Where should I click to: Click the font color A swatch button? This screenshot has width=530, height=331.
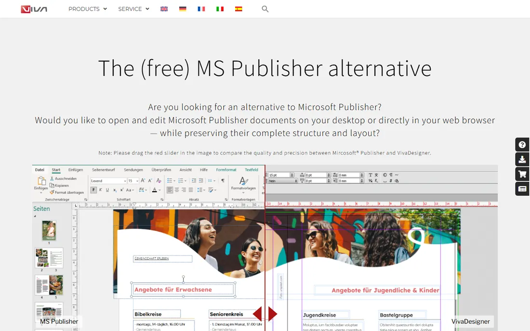155,190
